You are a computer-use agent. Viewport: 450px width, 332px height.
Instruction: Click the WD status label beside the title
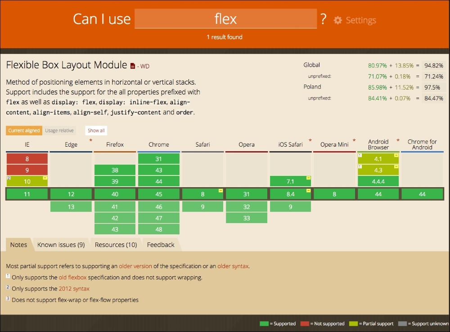point(144,66)
